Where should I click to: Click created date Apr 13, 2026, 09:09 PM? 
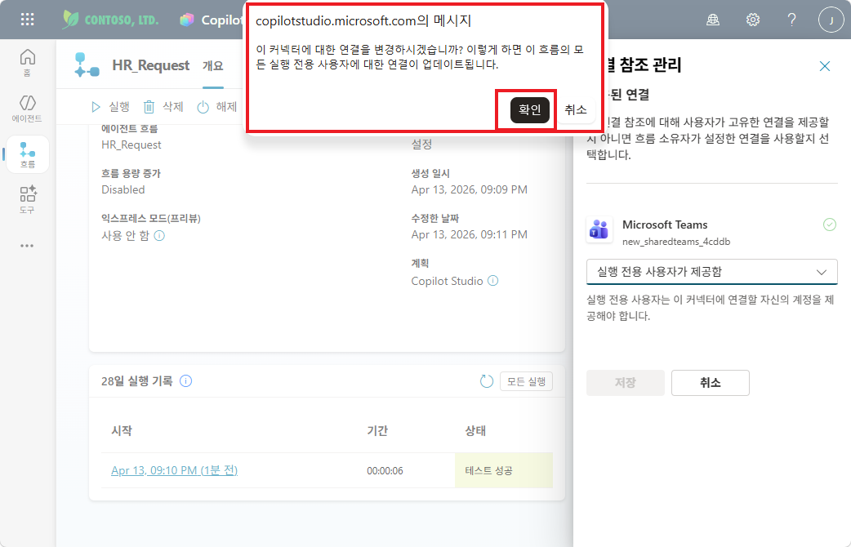coord(469,190)
